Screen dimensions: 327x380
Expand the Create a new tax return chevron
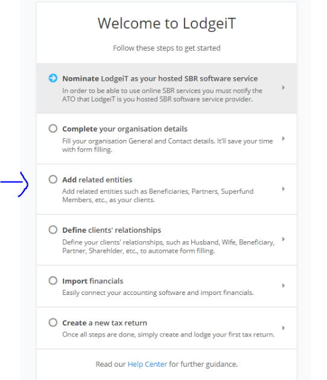coord(284,328)
